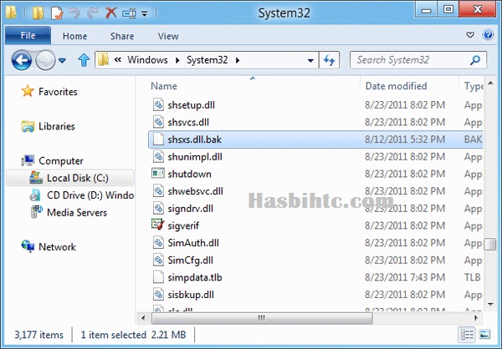The image size is (502, 349).
Task: Expand arrow between Windows and System32
Action: click(177, 60)
